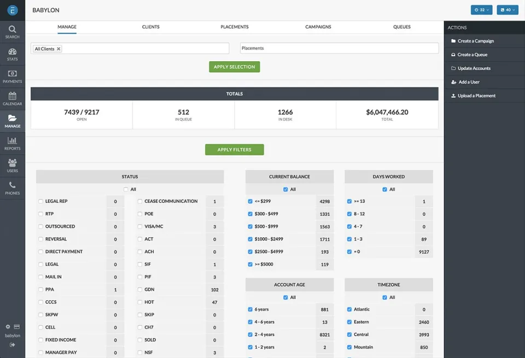The width and height of the screenshot is (525, 358).
Task: Click Create a Campaign action
Action: click(475, 41)
